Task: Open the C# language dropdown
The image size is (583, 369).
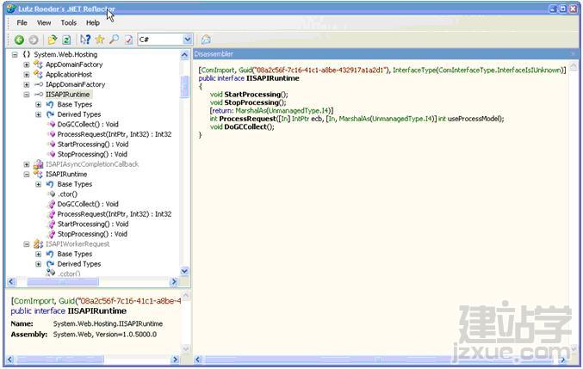Action: (x=188, y=40)
